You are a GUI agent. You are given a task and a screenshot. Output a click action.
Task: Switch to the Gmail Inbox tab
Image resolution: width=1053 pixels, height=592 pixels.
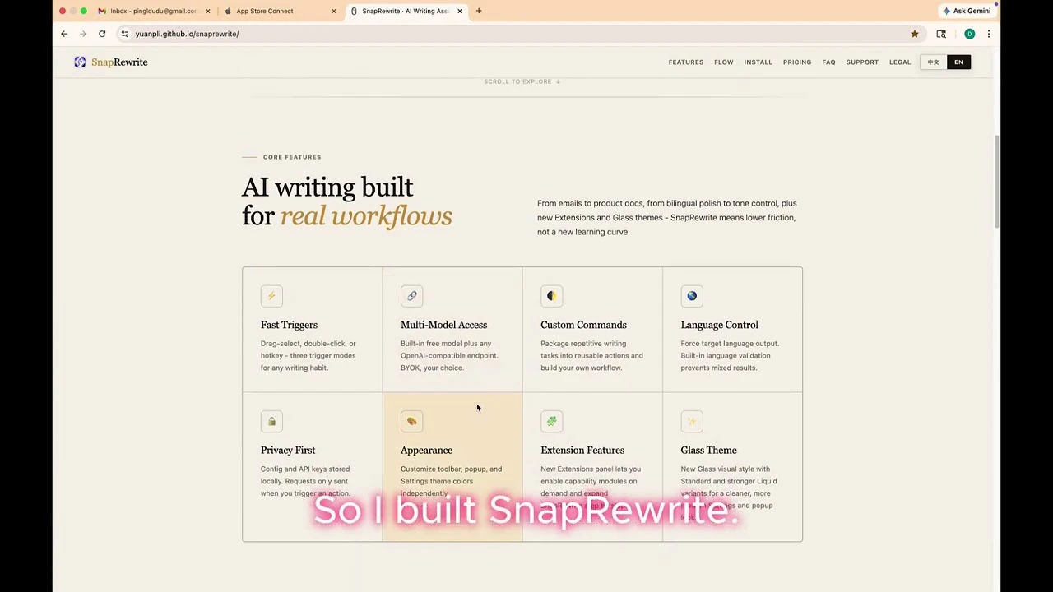tap(153, 11)
